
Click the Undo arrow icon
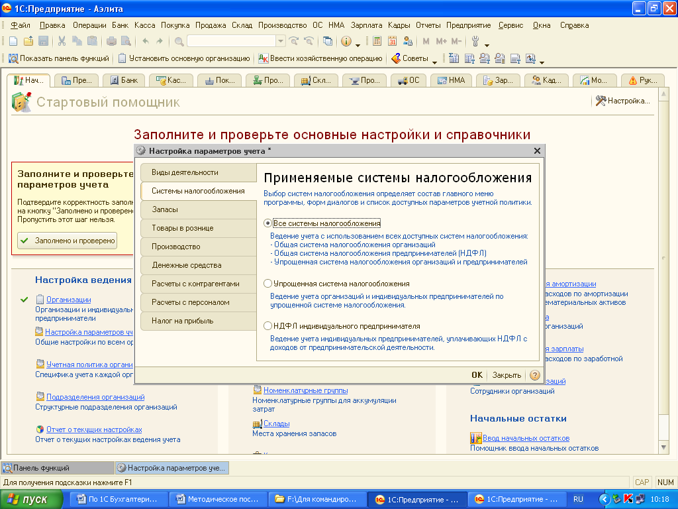click(146, 41)
